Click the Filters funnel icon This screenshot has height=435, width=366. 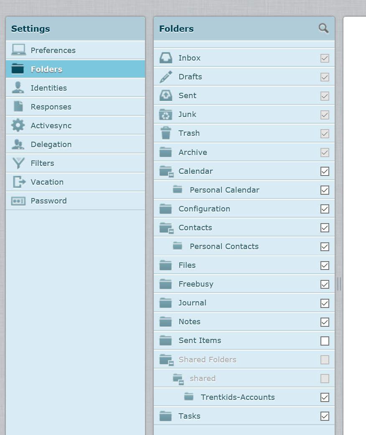click(18, 163)
